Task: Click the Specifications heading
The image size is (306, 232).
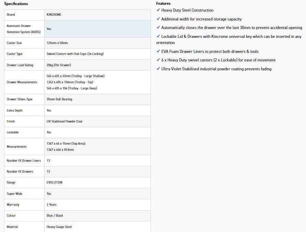Action: point(16,4)
